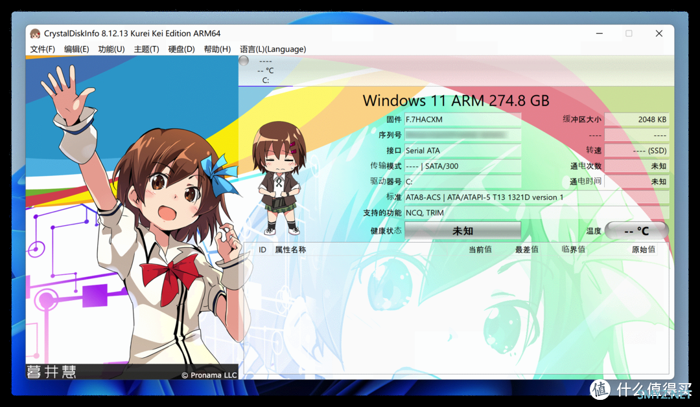
Task: Click the Serial ATA interface field
Action: pos(463,150)
